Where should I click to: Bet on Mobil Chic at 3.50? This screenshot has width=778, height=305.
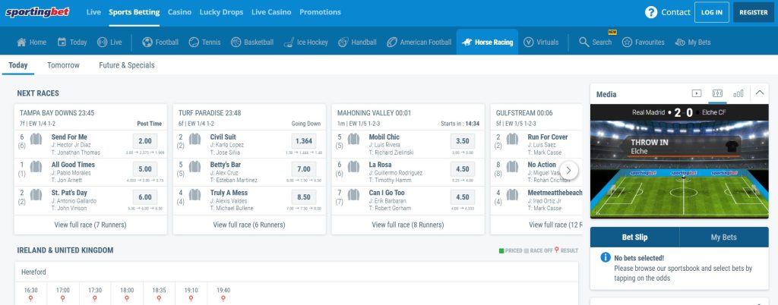[x=463, y=141]
